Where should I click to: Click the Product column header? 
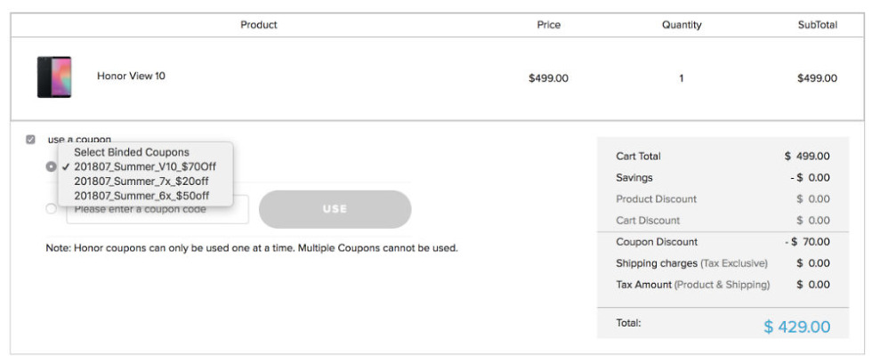click(259, 25)
